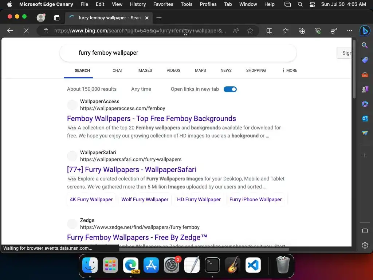373x280 pixels.
Task: Add this page to favorites star
Action: click(x=250, y=31)
